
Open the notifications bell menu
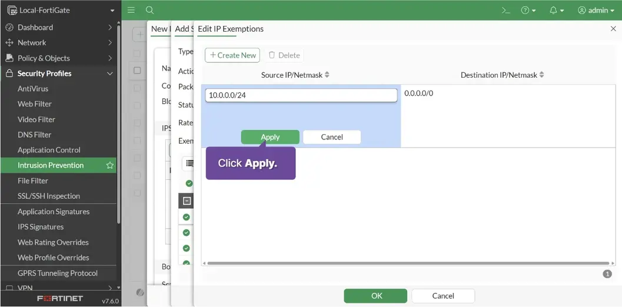pos(557,11)
